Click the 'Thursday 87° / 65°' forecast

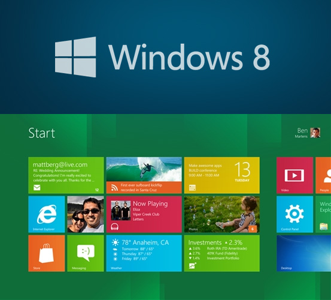(138, 254)
